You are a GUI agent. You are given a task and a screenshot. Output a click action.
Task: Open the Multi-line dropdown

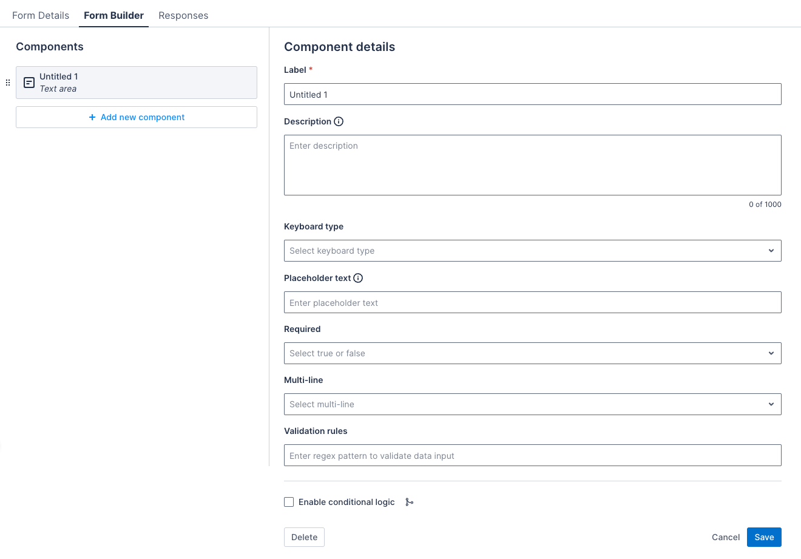tap(532, 404)
